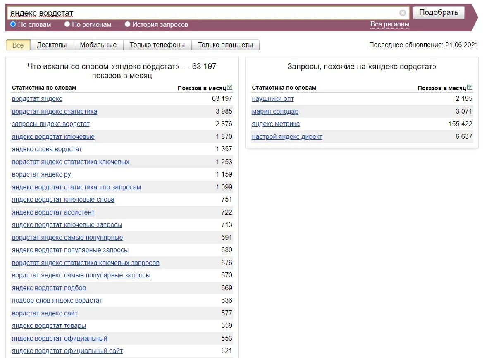
Task: Click the '6 637' impressions value
Action: point(464,137)
